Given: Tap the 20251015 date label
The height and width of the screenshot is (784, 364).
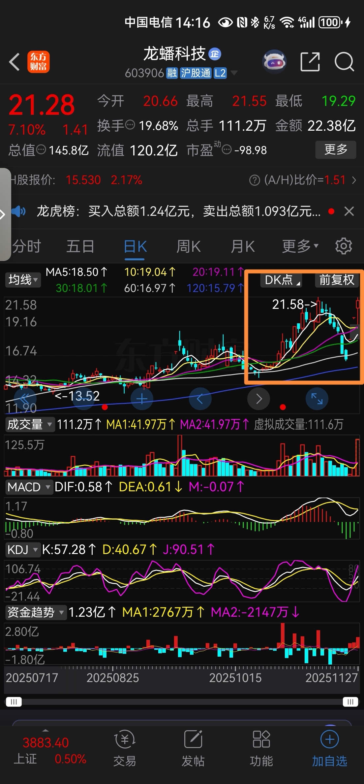Looking at the screenshot, I should [x=235, y=678].
